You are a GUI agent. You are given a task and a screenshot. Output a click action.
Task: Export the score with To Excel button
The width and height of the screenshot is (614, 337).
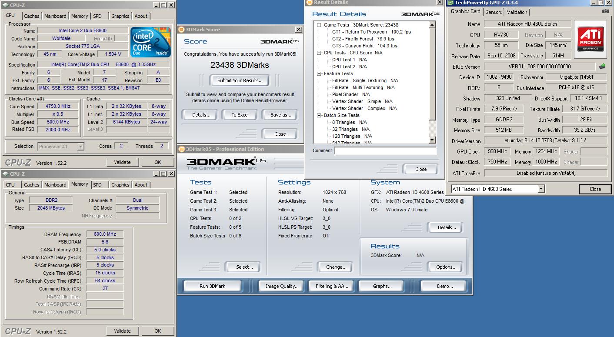click(x=240, y=115)
